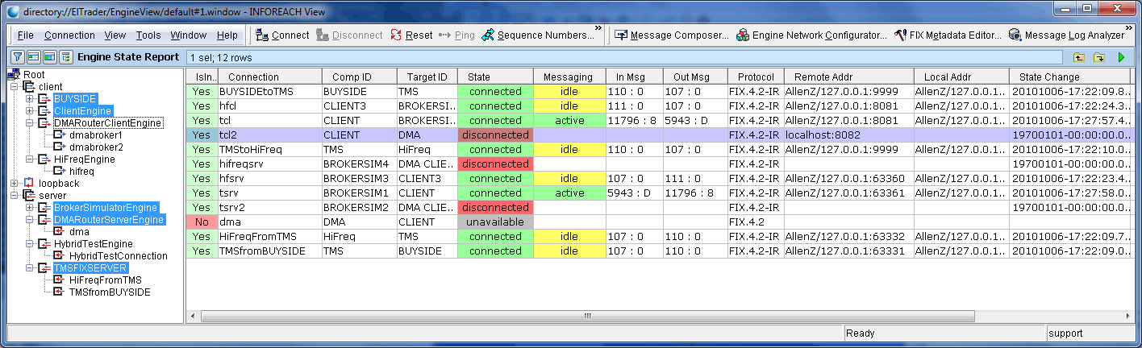
Task: Reset the selected connection
Action: (x=411, y=35)
